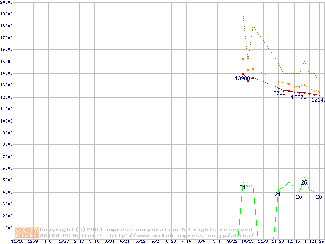The height and width of the screenshot is (244, 325).
Task: Click the first dark red marker near 13980
Action: pos(243,74)
